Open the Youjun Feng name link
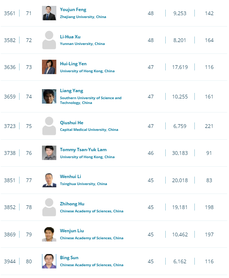 click(x=73, y=10)
